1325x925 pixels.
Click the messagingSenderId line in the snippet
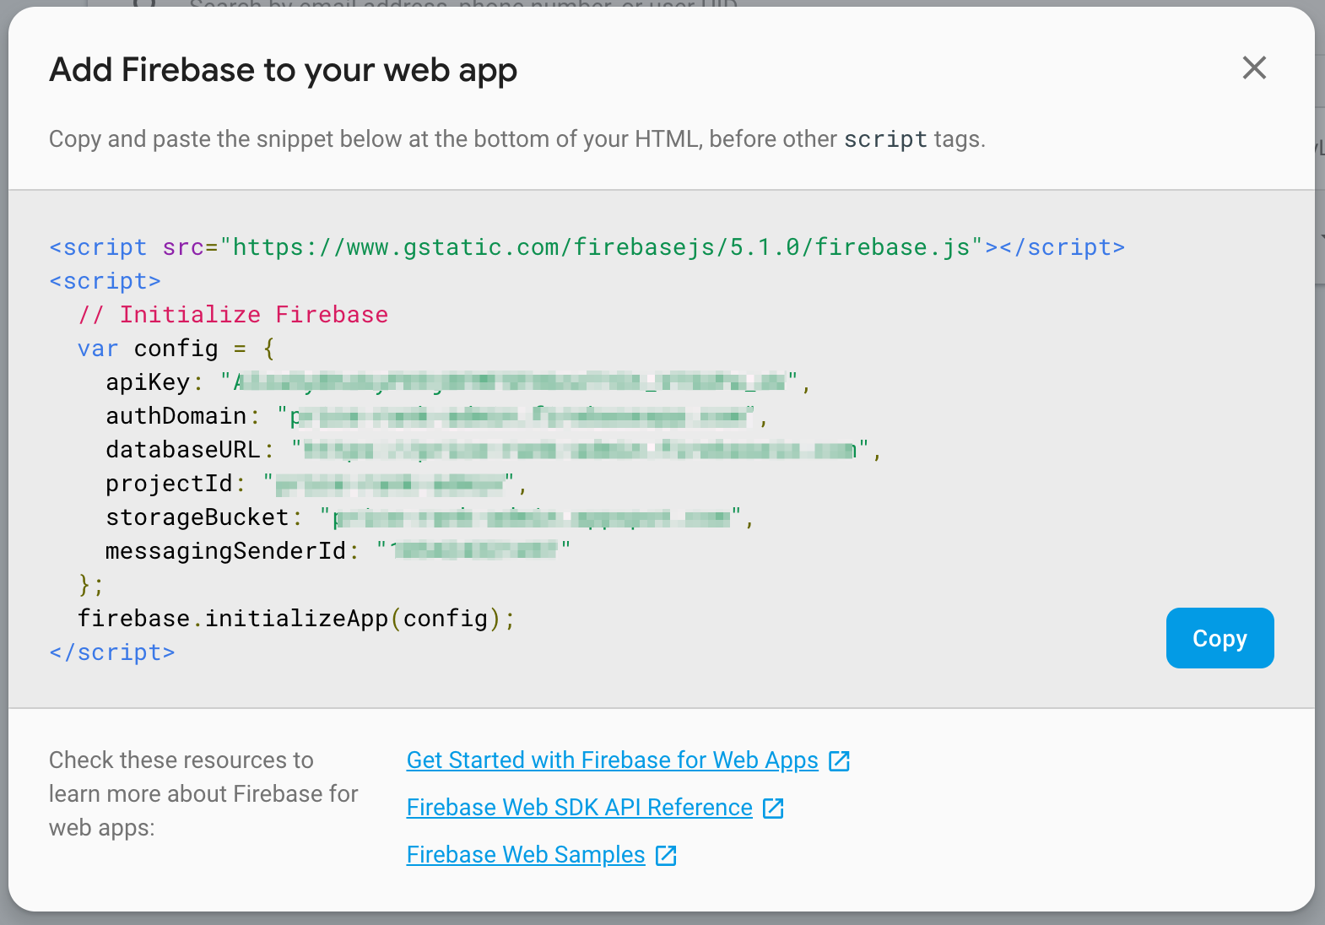pos(338,551)
